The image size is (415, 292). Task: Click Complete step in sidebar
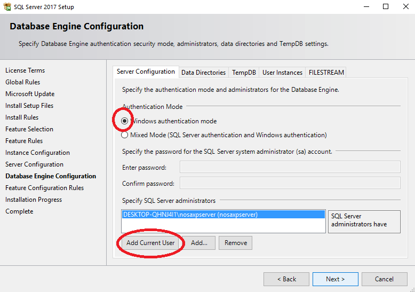[x=19, y=211]
